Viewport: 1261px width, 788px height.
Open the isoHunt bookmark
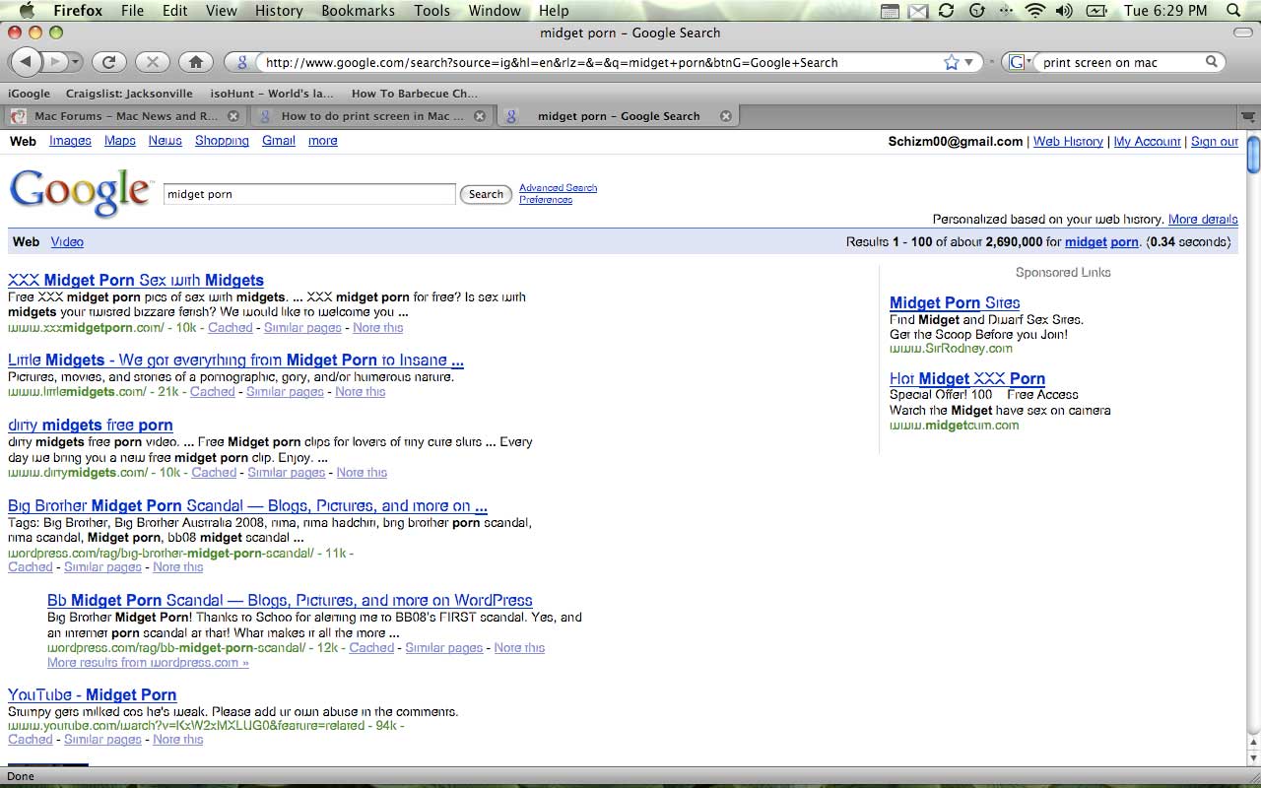pyautogui.click(x=273, y=94)
